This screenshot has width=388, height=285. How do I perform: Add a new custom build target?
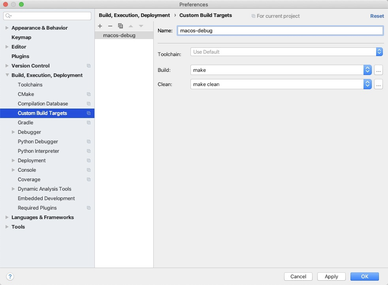pos(100,26)
